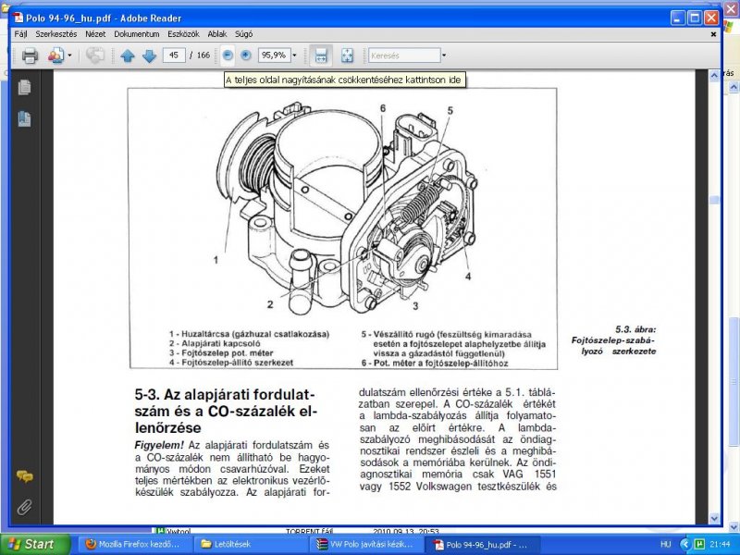
Task: Go to next page with down arrow
Action: 149,55
